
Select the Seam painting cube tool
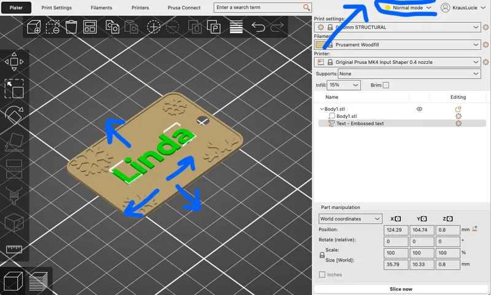point(14,222)
